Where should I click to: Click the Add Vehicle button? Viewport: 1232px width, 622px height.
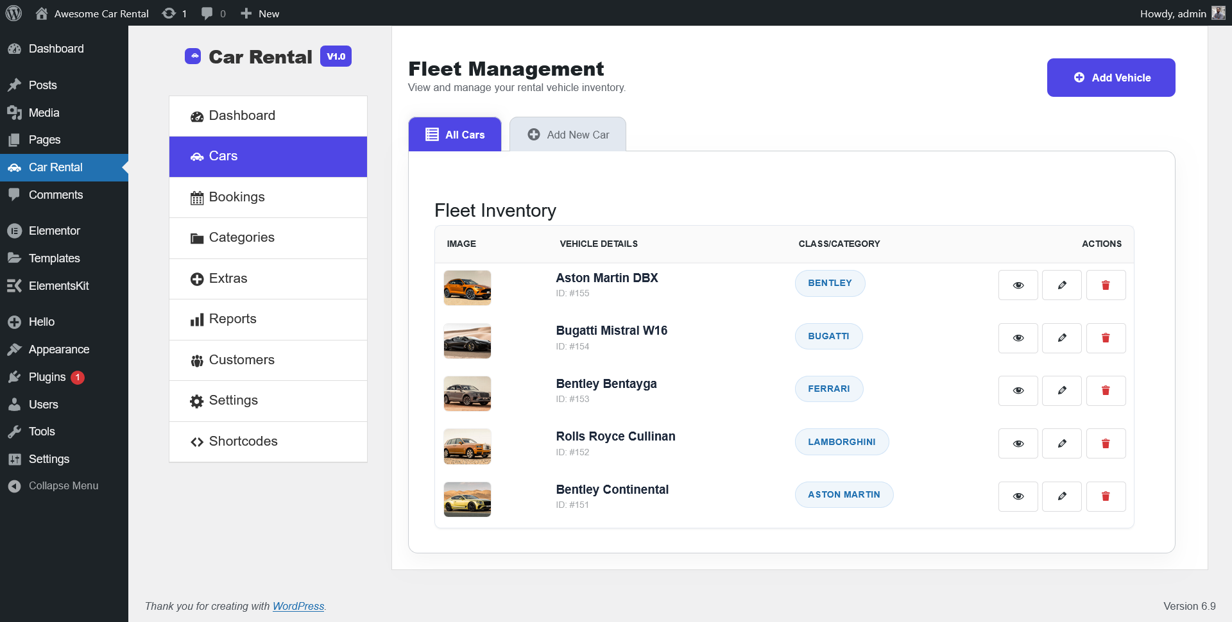(x=1111, y=78)
